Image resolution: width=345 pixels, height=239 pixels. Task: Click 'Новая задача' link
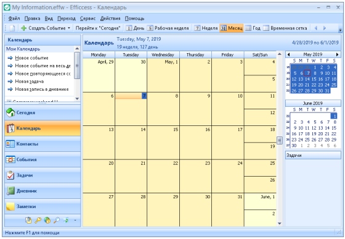pos(30,82)
